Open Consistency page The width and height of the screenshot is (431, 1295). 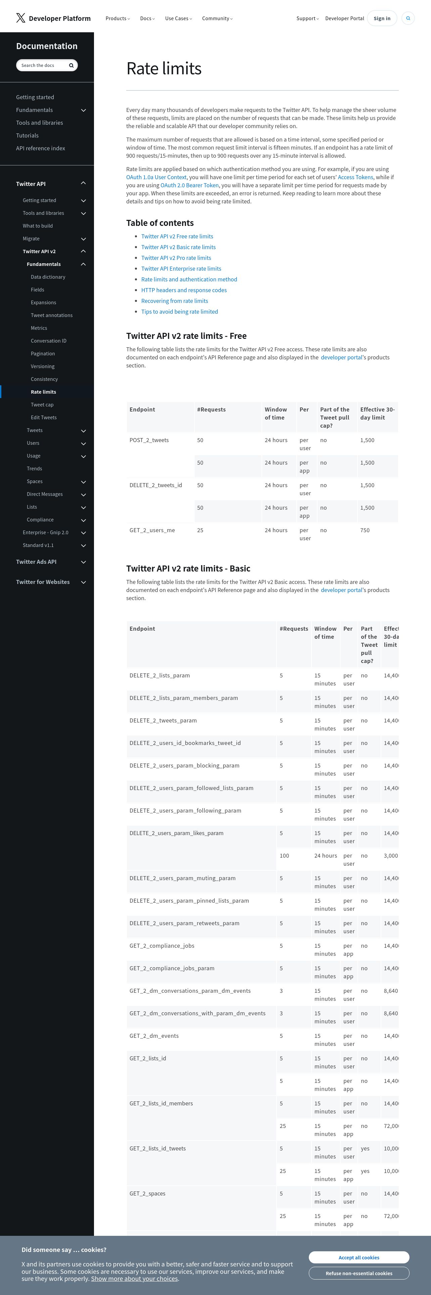[x=44, y=380]
